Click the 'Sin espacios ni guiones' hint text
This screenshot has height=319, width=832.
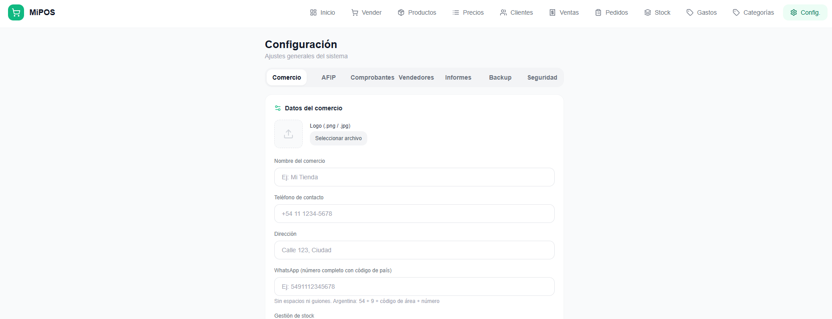coord(357,301)
